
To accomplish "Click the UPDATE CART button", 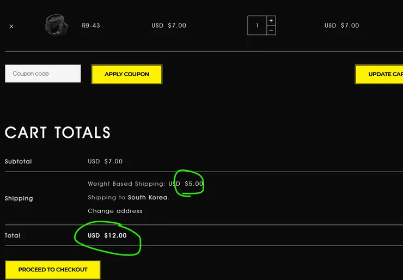I will (379, 74).
